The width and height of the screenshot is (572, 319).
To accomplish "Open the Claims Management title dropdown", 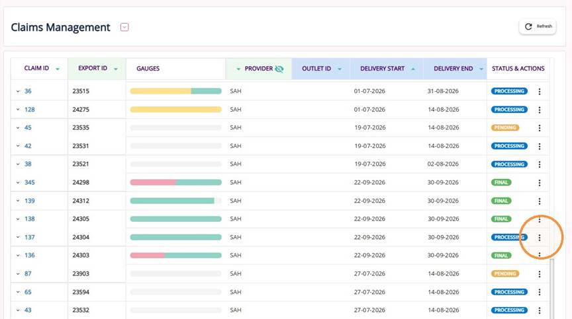I will click(124, 27).
